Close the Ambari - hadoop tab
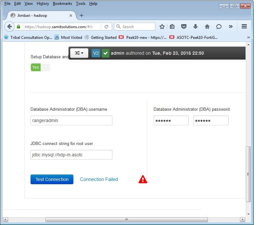 pyautogui.click(x=71, y=16)
